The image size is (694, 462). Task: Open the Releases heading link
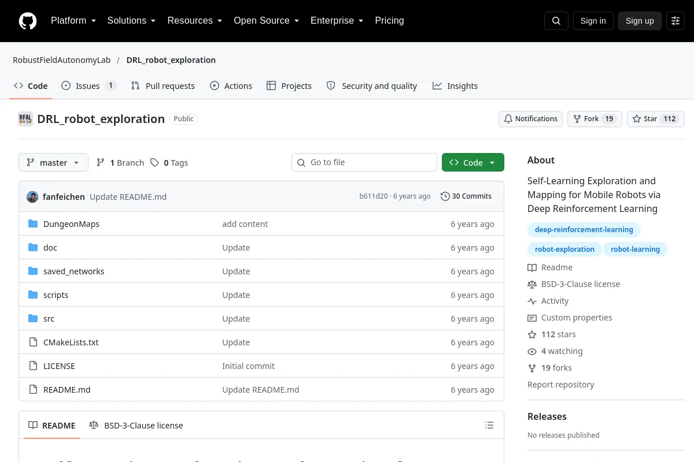coord(547,417)
